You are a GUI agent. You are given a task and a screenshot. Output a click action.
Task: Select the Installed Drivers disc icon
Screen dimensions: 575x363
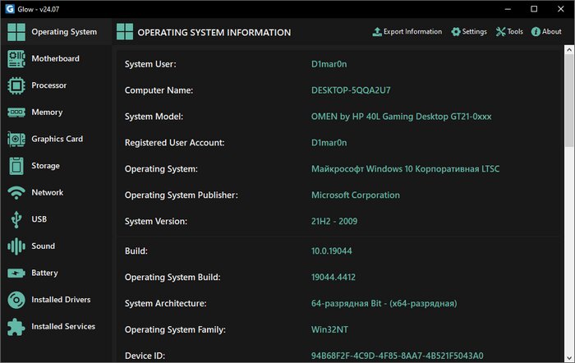click(16, 300)
